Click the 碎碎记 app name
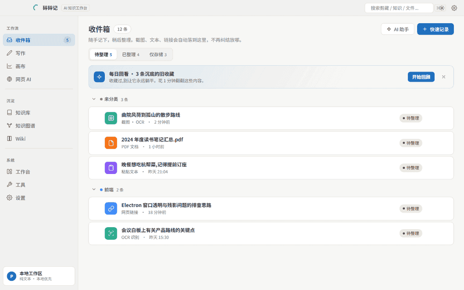The image size is (464, 290). (50, 8)
